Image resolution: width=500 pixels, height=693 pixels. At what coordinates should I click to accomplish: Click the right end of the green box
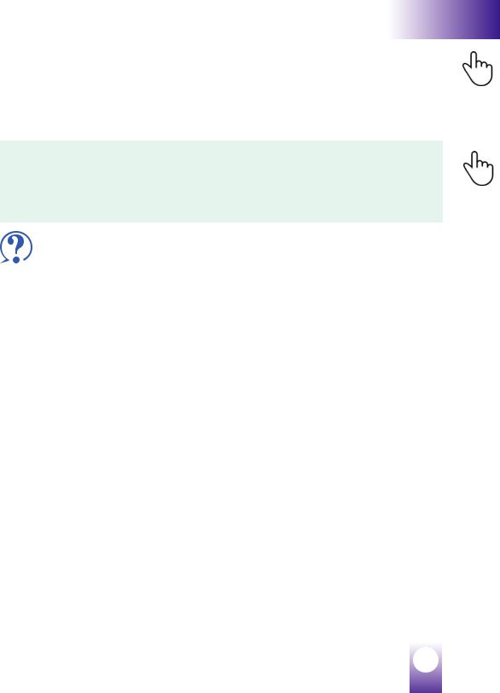pos(436,182)
